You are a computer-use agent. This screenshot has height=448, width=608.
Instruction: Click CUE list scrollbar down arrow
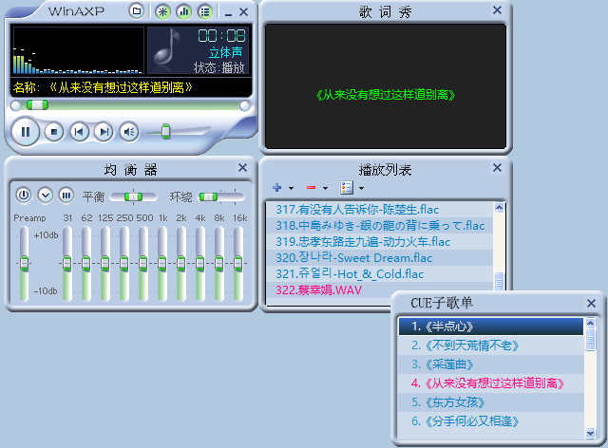coord(590,433)
